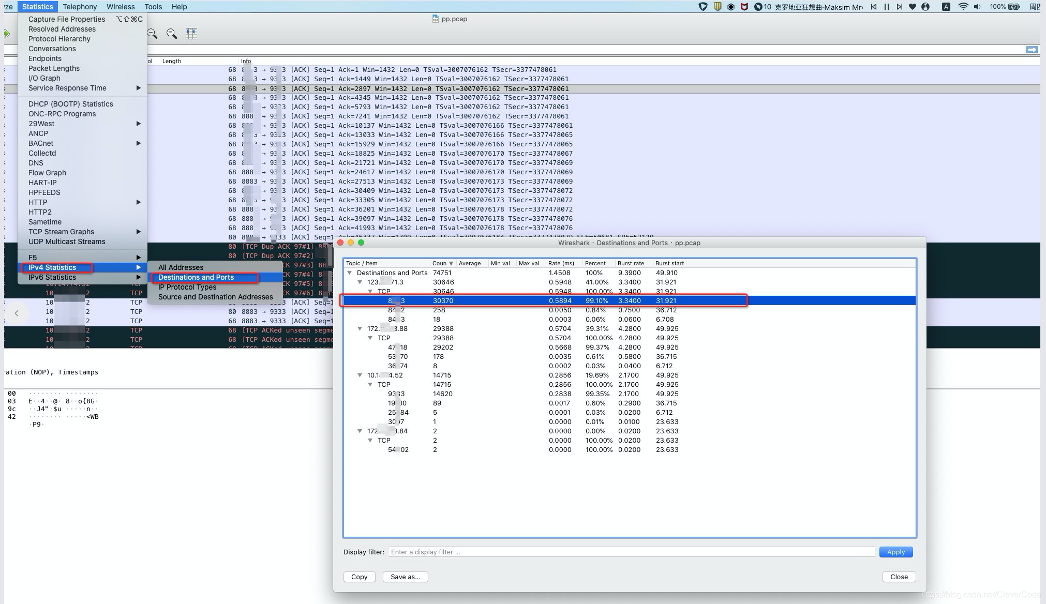
Task: Choose Endpoints in the Statistics menu
Action: 83,58
